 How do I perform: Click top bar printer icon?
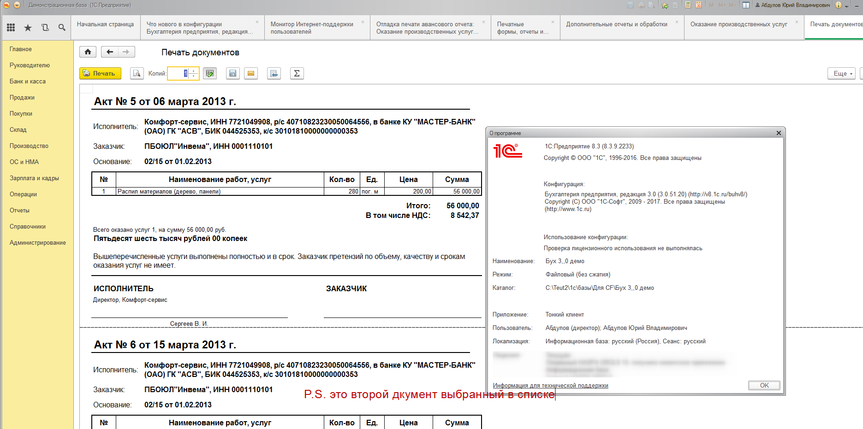641,5
